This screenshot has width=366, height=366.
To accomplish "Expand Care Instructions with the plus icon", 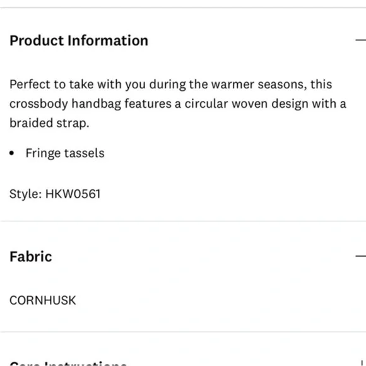I will [x=362, y=363].
